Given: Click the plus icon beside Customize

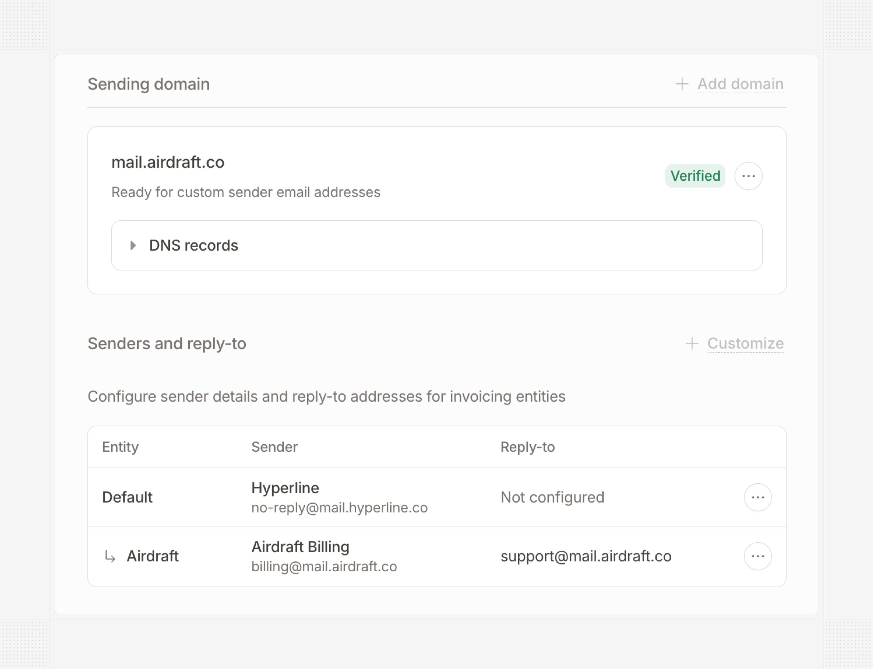Looking at the screenshot, I should (x=692, y=343).
